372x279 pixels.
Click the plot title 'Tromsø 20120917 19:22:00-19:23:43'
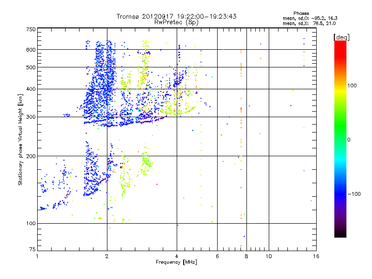pyautogui.click(x=176, y=16)
